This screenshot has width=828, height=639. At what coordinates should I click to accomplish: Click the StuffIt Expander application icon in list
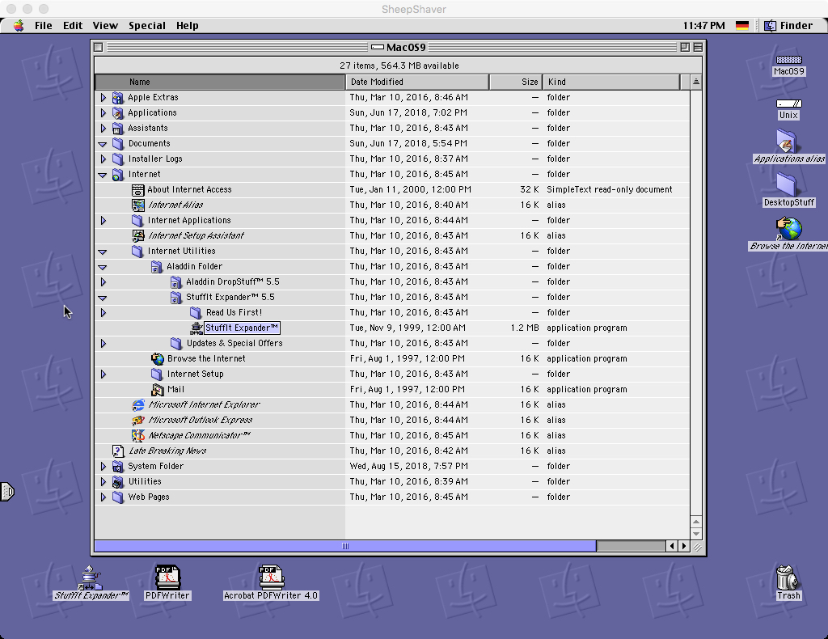[196, 328]
